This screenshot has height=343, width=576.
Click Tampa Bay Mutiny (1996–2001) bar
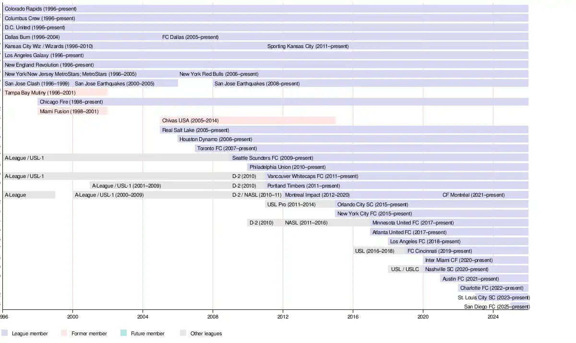[40, 93]
